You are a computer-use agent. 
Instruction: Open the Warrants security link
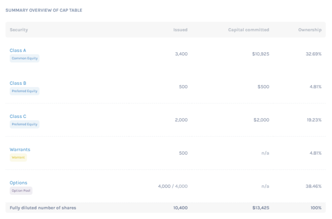20,150
